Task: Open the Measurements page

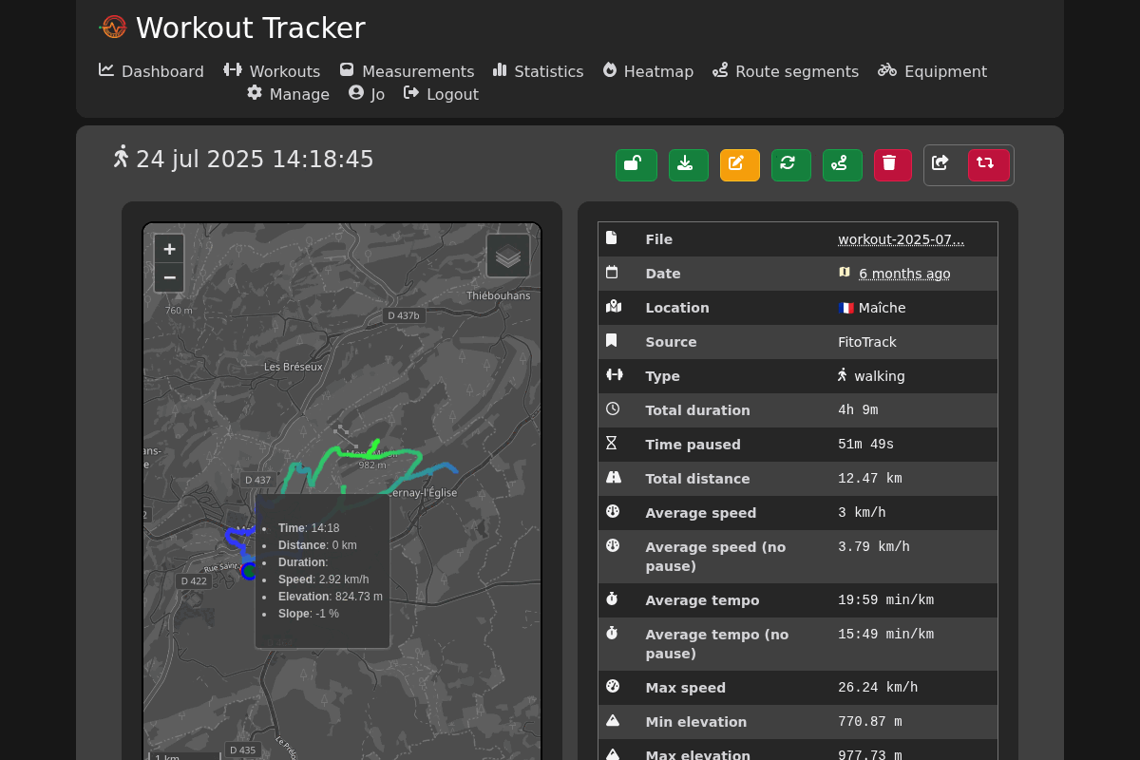Action: click(x=407, y=71)
